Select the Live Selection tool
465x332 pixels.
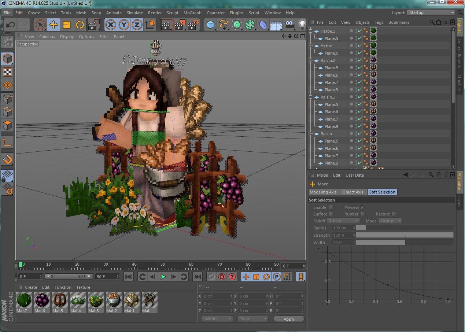(40, 25)
